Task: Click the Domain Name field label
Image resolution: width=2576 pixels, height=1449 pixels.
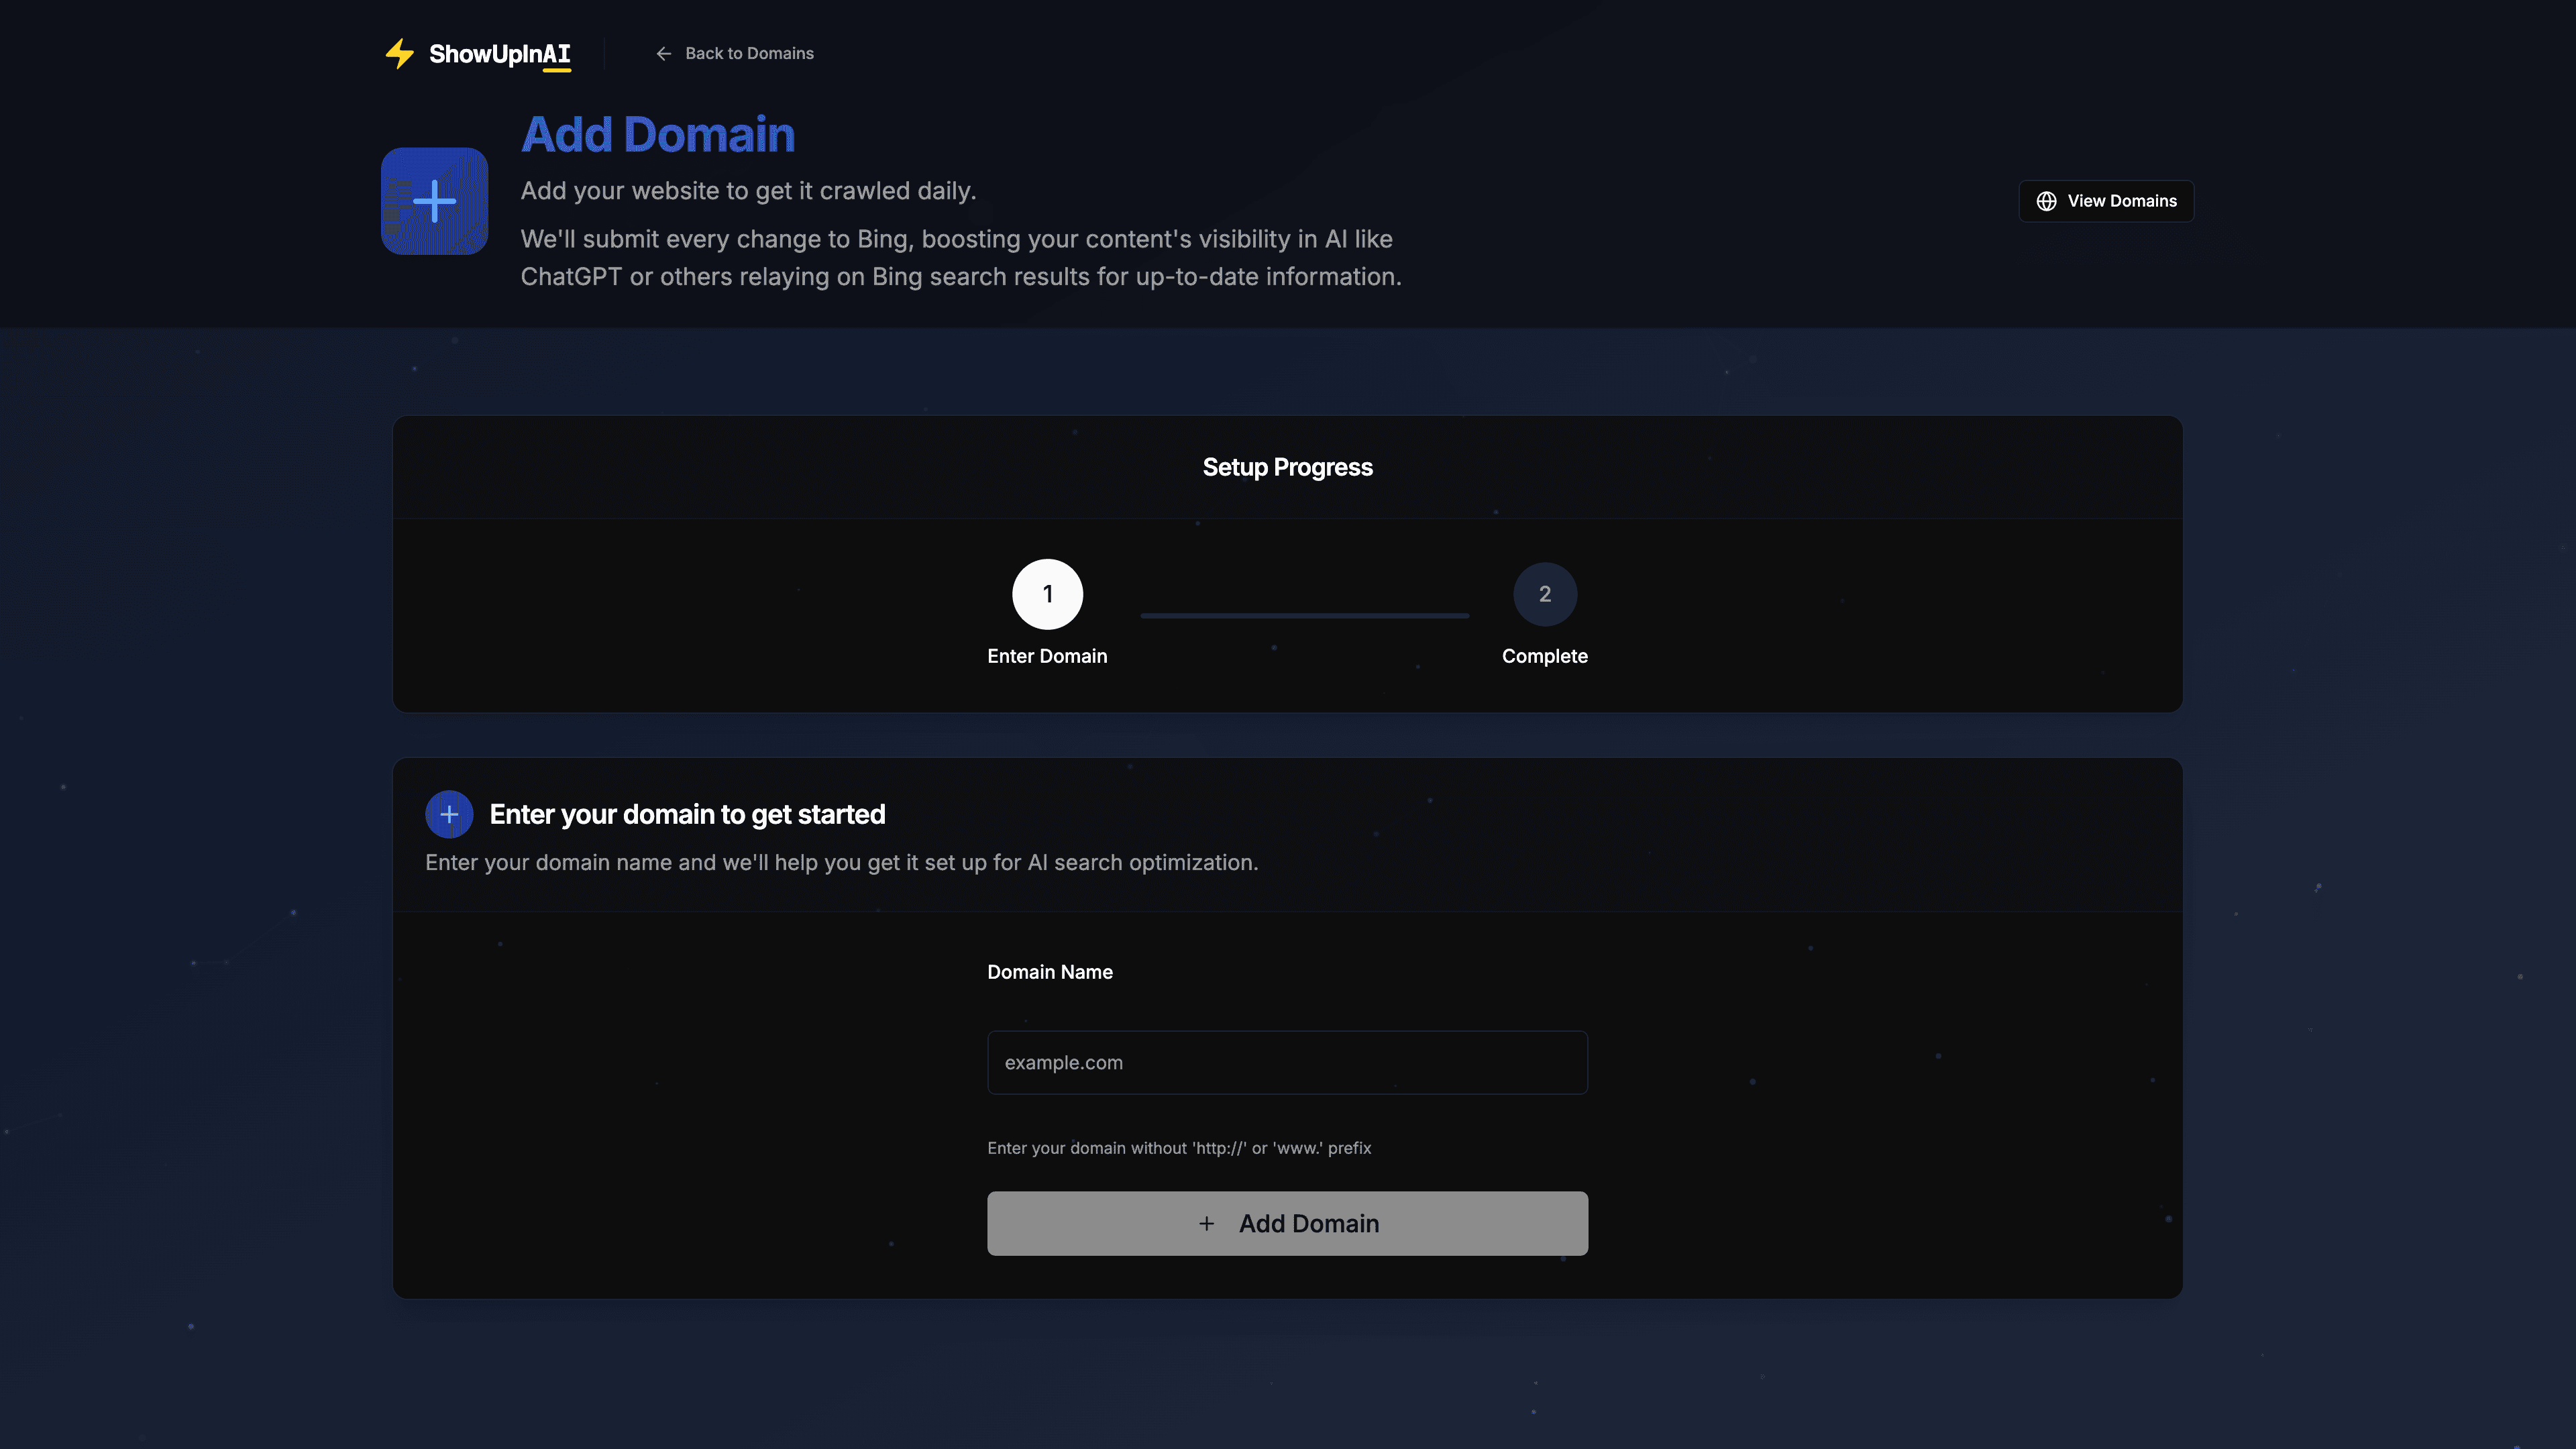Action: 1049,971
